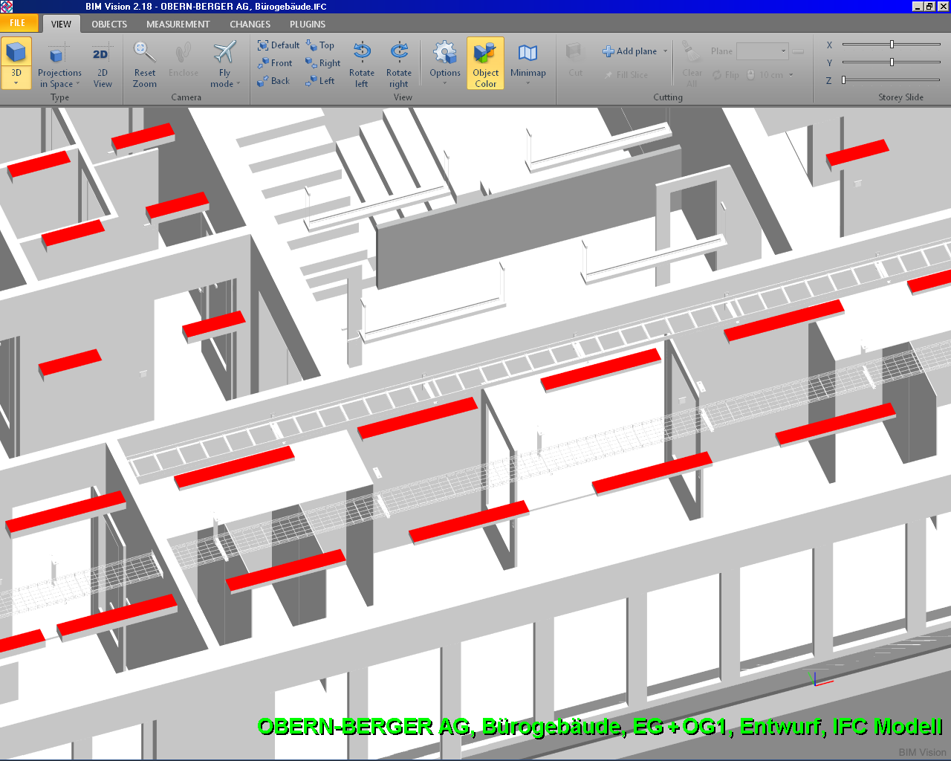Click the Enclose footprints icon

pos(183,53)
